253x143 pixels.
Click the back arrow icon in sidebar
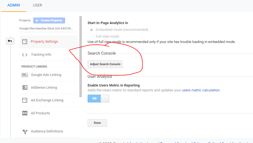10,41
